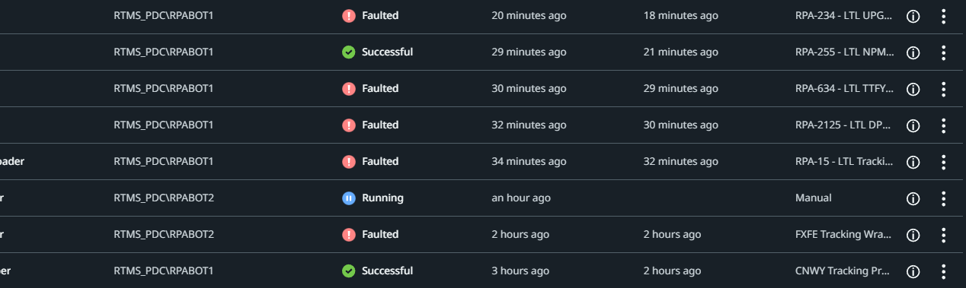Open info for RPA-2125 LTL DP job
Image resolution: width=966 pixels, height=288 pixels.
pos(913,125)
